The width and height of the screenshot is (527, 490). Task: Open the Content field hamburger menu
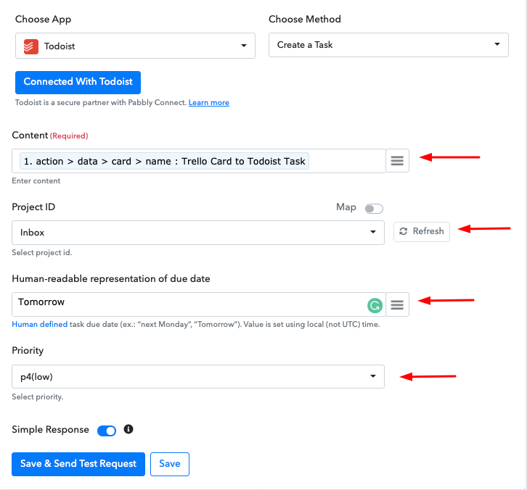coord(397,161)
